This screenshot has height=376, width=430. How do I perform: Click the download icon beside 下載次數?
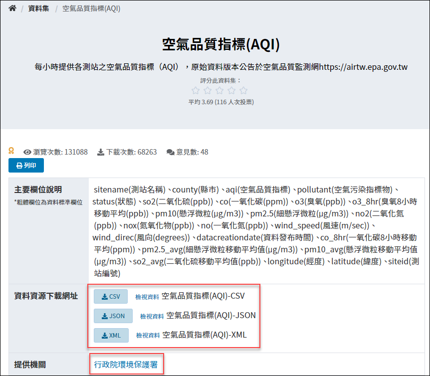pyautogui.click(x=101, y=152)
